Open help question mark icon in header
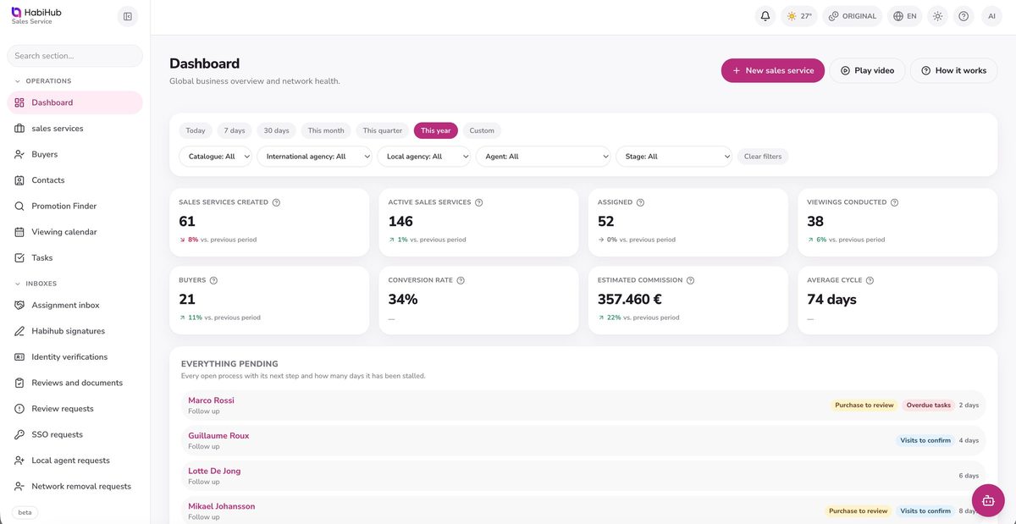 [964, 16]
